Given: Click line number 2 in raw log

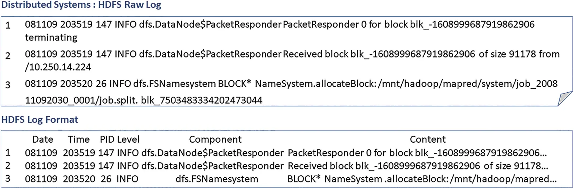Looking at the screenshot, I should (x=8, y=55).
